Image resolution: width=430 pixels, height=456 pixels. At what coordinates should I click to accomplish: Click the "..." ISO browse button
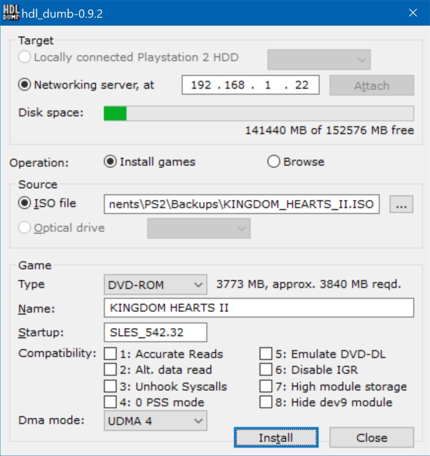401,204
